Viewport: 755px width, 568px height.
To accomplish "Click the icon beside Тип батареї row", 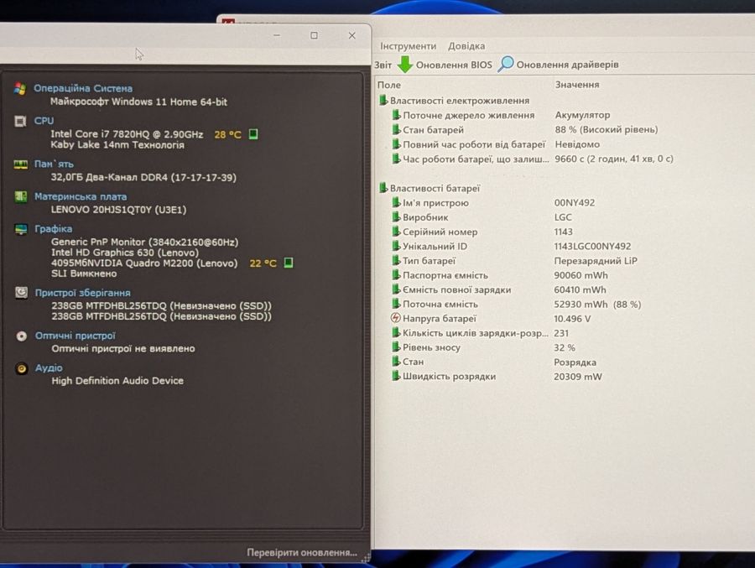I will 396,260.
